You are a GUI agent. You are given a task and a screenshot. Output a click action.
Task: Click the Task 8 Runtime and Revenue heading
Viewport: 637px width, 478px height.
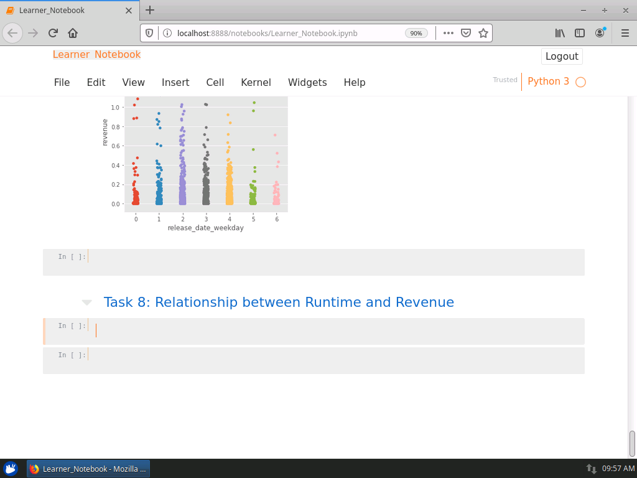point(279,302)
